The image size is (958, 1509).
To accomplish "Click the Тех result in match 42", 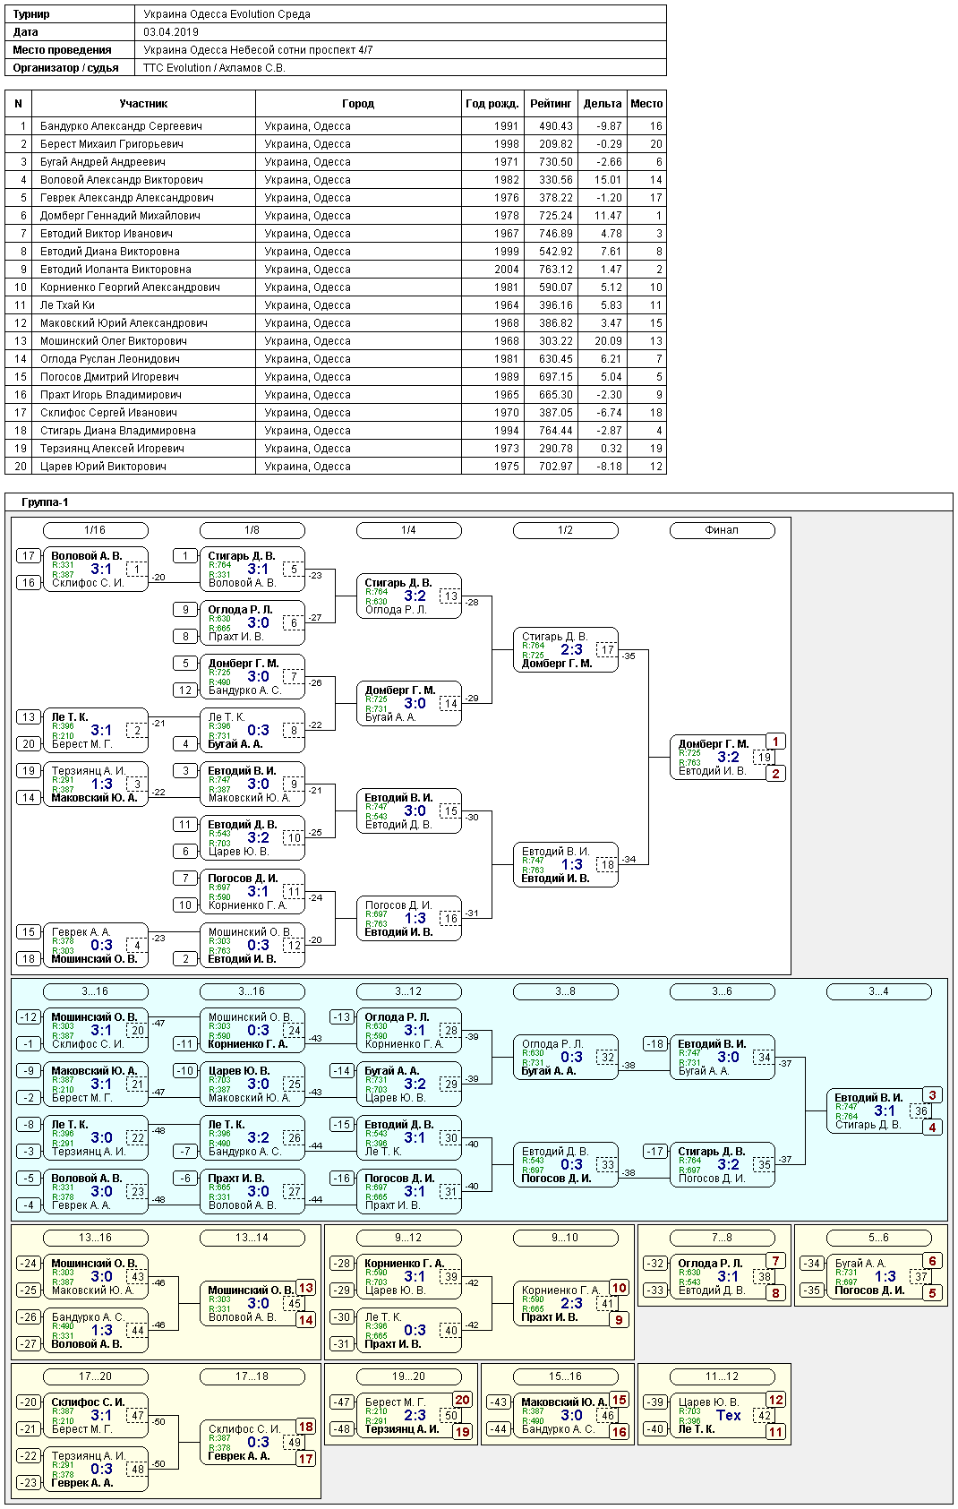I will (729, 1416).
